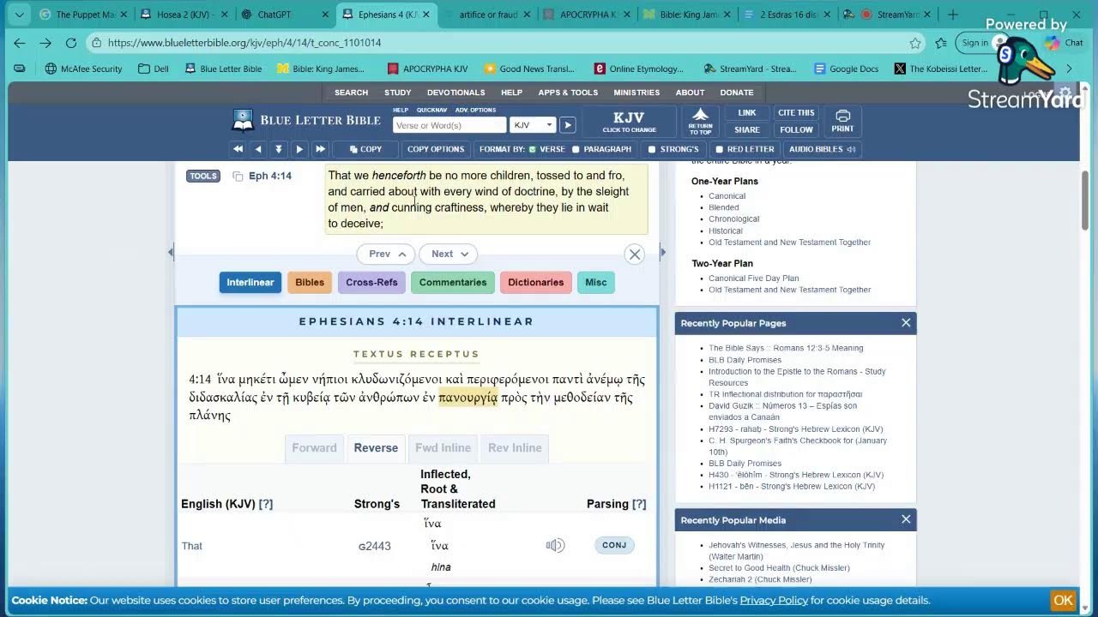Click the Print icon
Screen dimensions: 1098x617
[842, 121]
